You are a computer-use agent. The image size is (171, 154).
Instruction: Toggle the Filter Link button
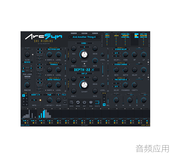[84, 64]
